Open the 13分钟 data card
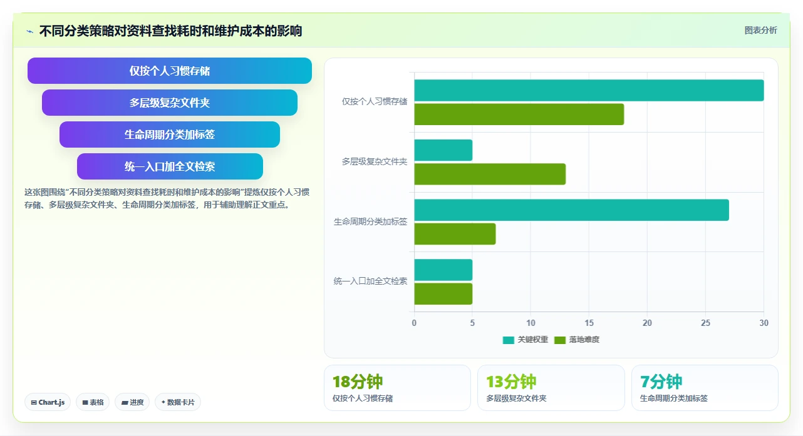 click(551, 388)
